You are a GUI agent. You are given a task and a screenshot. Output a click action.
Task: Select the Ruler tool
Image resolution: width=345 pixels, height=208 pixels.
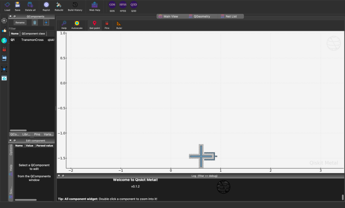[x=119, y=25]
